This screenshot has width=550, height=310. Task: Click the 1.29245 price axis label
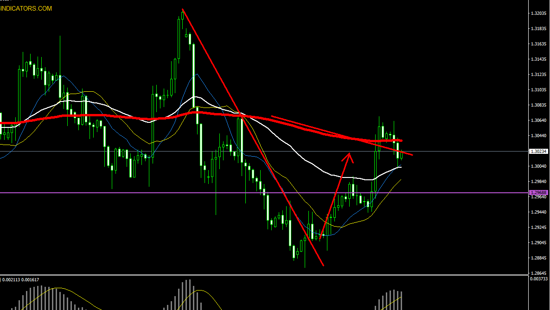click(539, 227)
